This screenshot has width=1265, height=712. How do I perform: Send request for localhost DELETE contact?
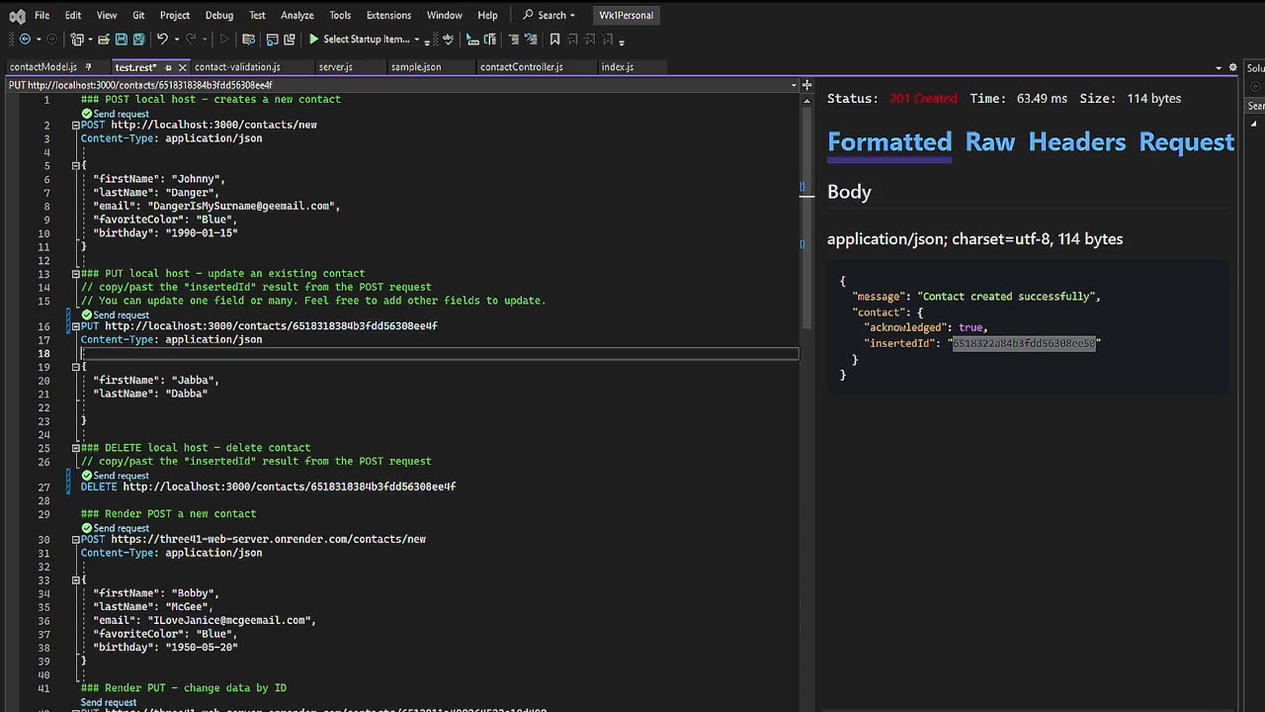(121, 476)
